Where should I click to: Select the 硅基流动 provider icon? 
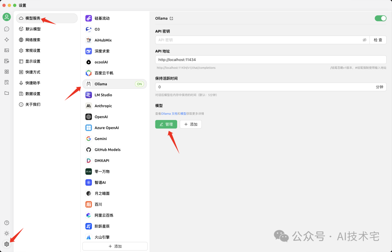pyautogui.click(x=89, y=18)
